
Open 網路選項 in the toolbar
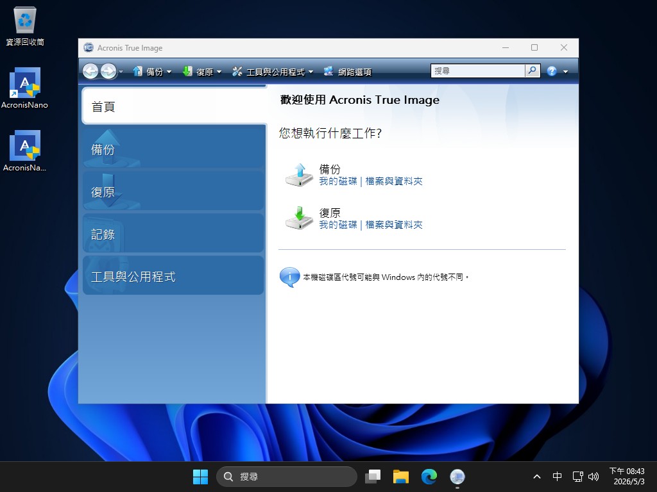355,72
